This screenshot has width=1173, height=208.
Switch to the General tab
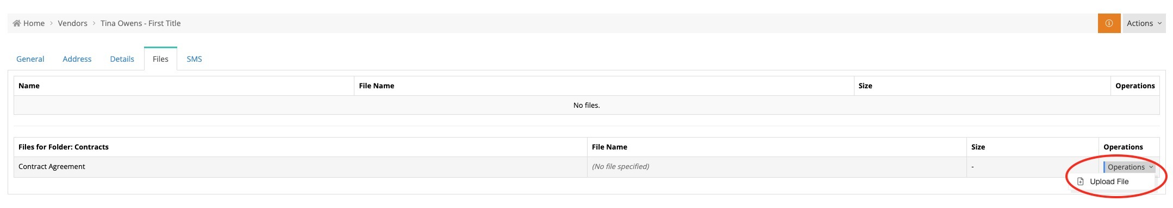(x=30, y=59)
